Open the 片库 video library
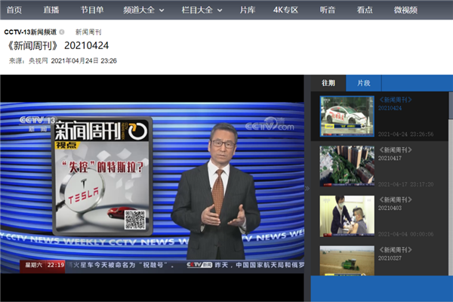This screenshot has height=302, width=453. 248,10
